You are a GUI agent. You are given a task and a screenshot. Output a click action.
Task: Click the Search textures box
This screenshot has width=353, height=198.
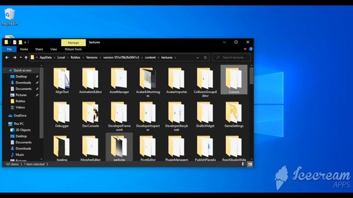click(232, 58)
